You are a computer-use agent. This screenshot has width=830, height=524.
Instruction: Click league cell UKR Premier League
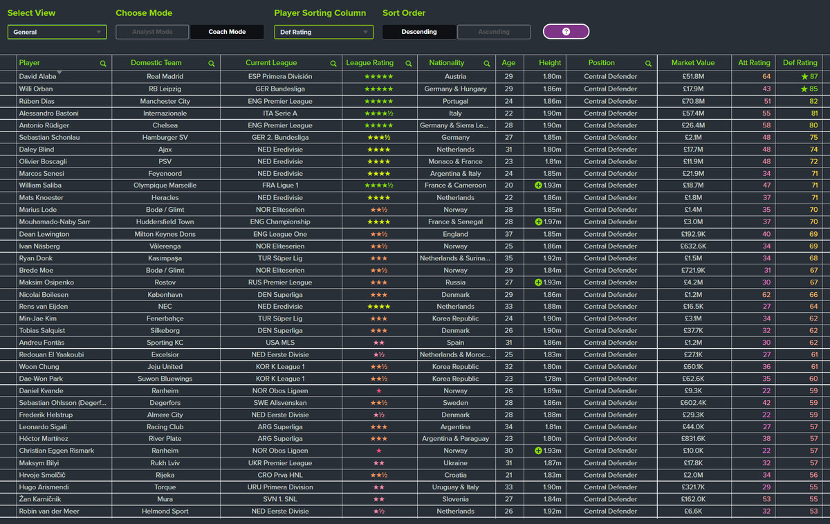tap(281, 462)
